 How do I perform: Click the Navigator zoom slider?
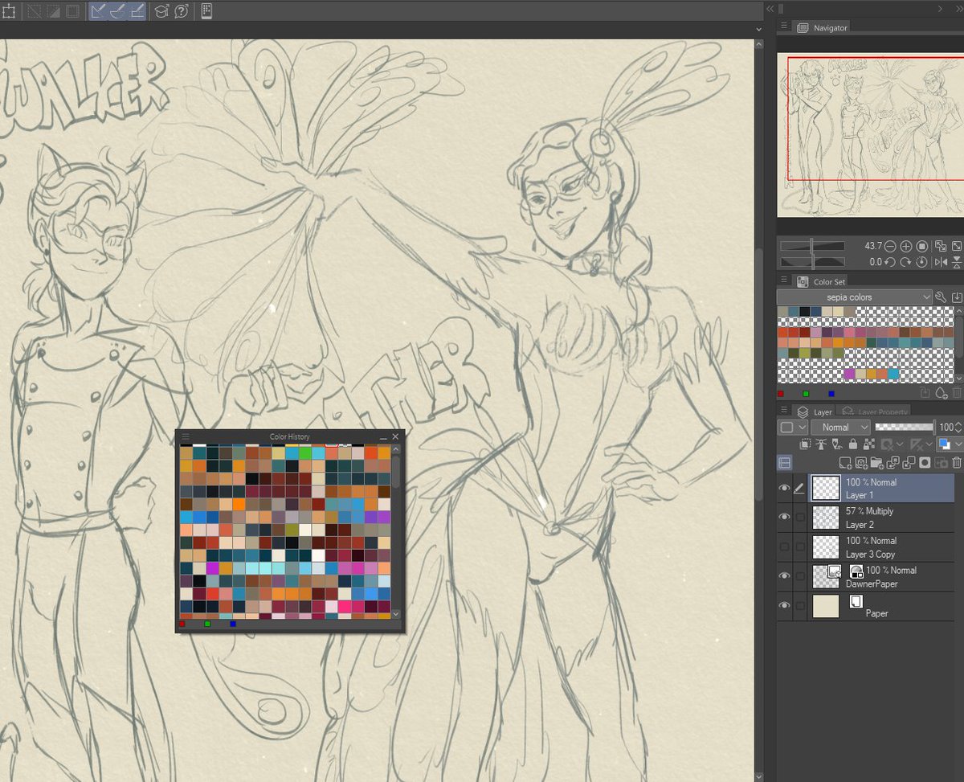tap(812, 246)
